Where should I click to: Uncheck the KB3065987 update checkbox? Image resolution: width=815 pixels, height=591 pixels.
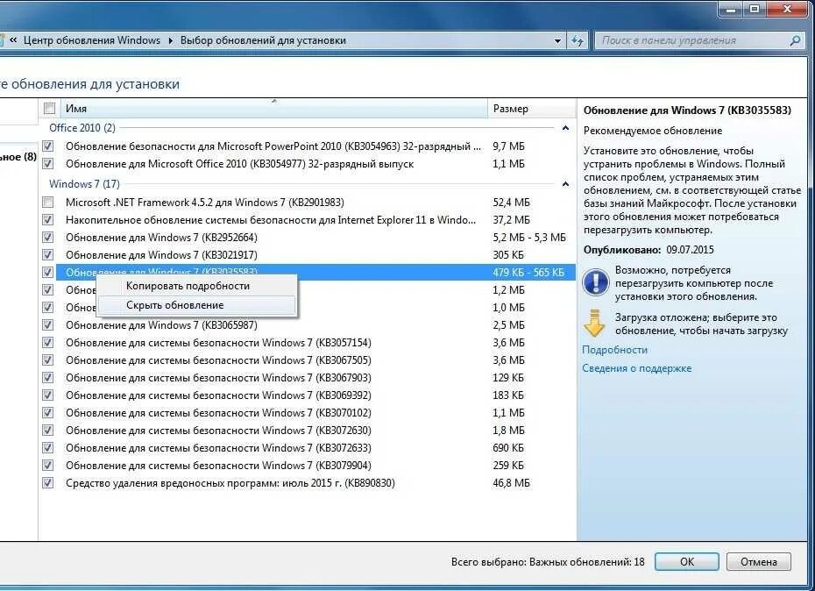(48, 325)
